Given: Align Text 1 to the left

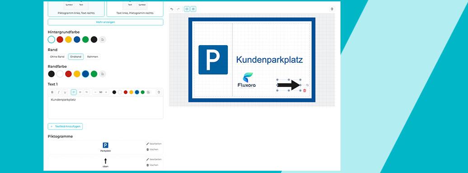Looking at the screenshot, I should tap(74, 92).
